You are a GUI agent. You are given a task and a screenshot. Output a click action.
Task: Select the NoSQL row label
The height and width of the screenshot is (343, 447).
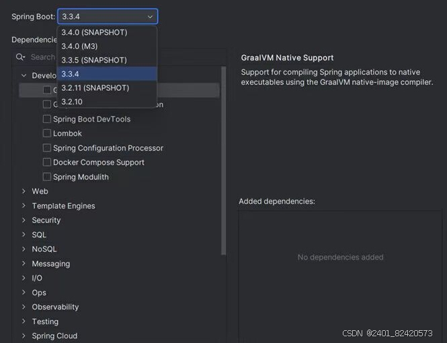(44, 250)
